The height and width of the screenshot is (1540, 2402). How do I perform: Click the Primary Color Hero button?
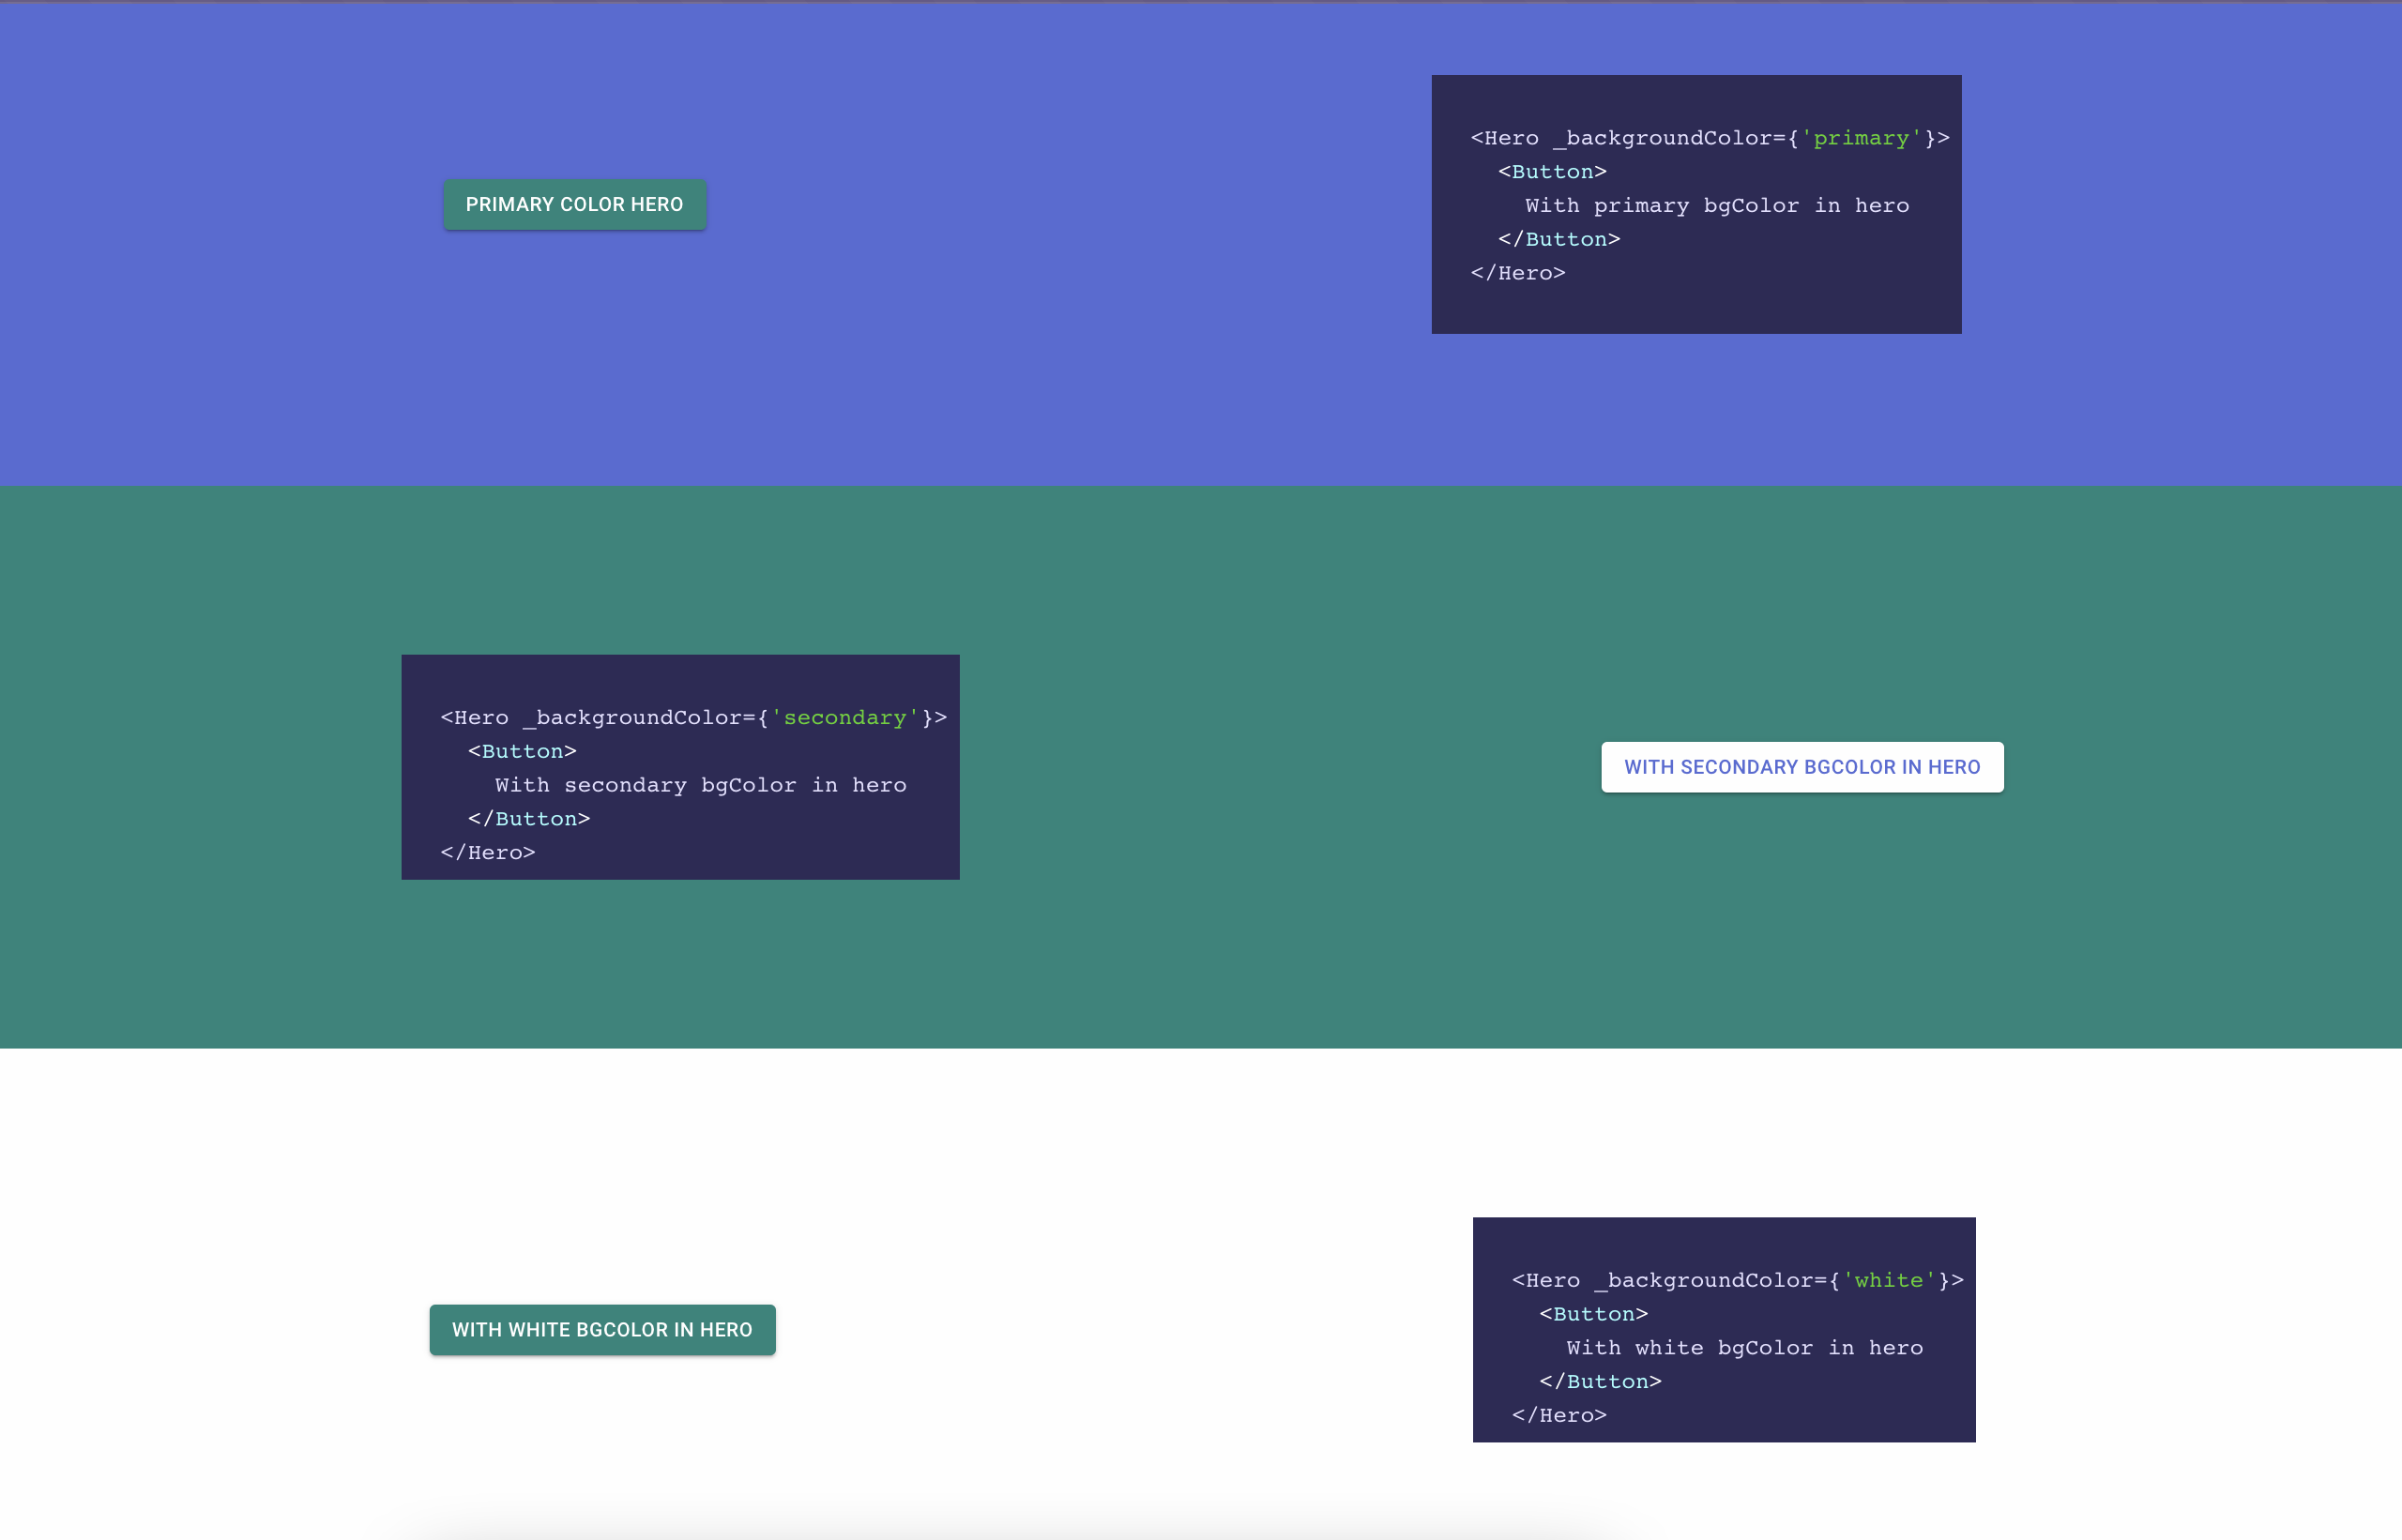(574, 205)
